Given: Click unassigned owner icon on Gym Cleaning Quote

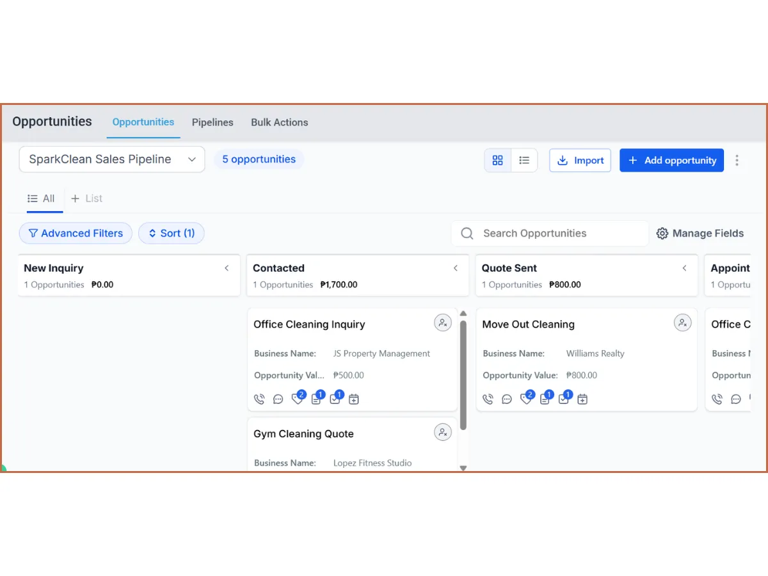Looking at the screenshot, I should pyautogui.click(x=443, y=432).
